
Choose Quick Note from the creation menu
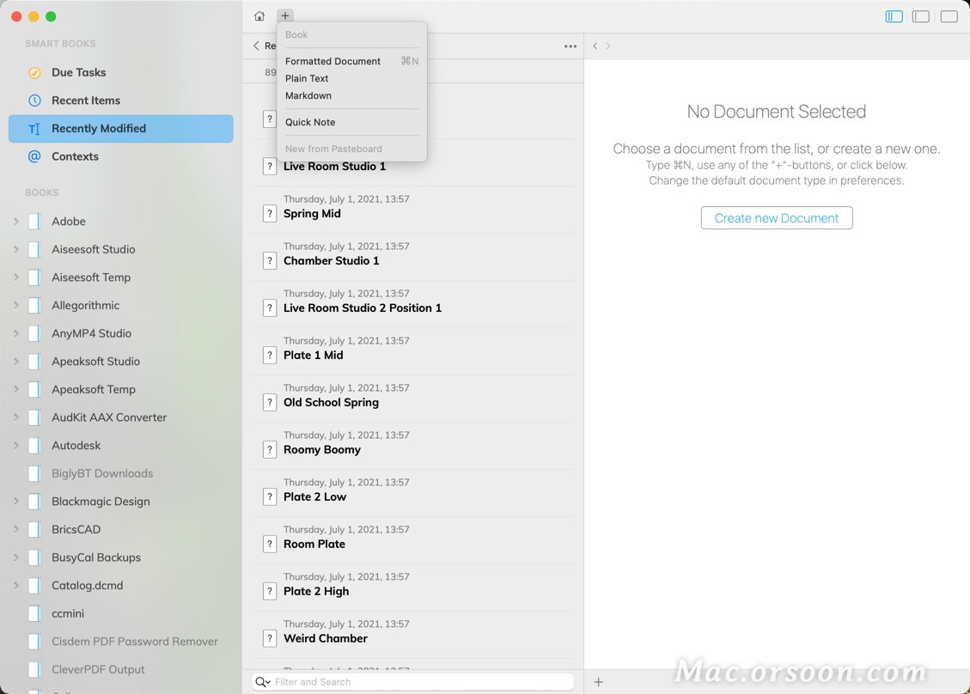[x=310, y=122]
